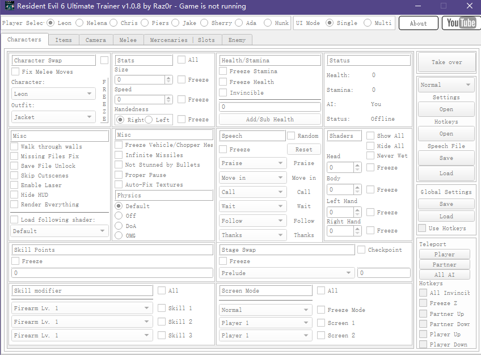Switch to the Items tab
This screenshot has height=355, width=481.
pos(64,40)
